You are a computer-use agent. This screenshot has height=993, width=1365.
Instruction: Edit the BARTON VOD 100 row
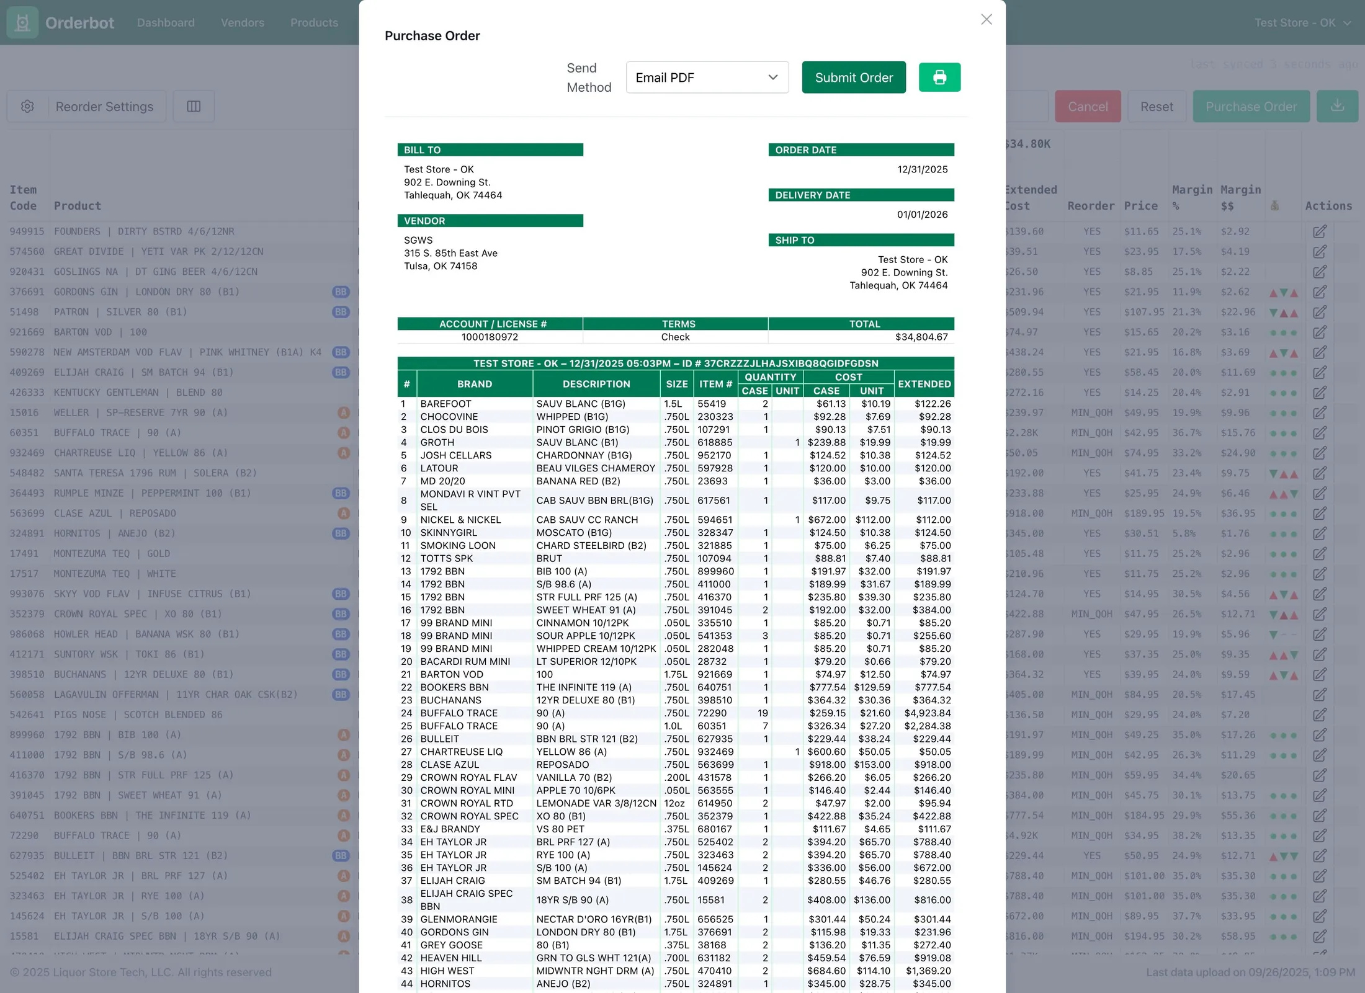pos(1320,332)
